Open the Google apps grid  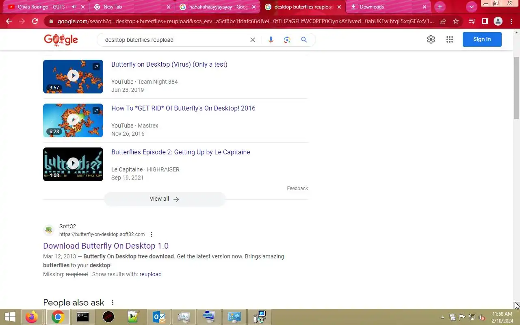449,39
